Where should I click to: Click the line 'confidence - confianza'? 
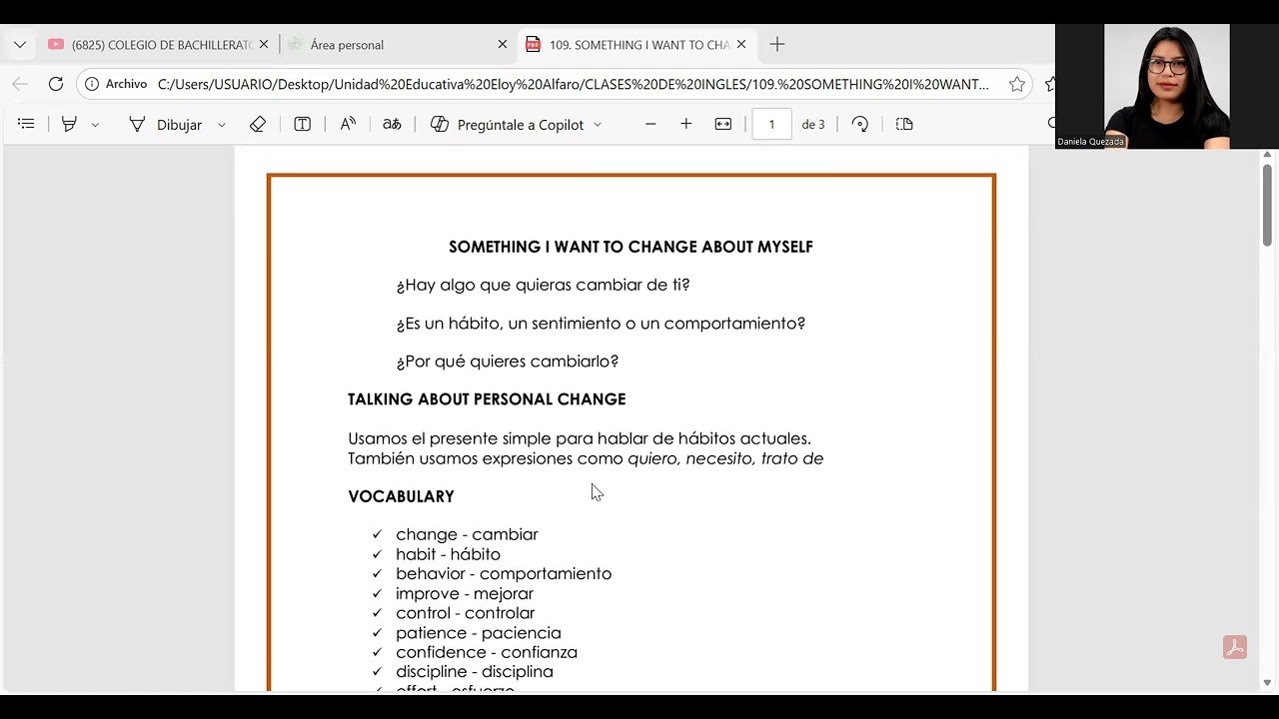pyautogui.click(x=487, y=652)
